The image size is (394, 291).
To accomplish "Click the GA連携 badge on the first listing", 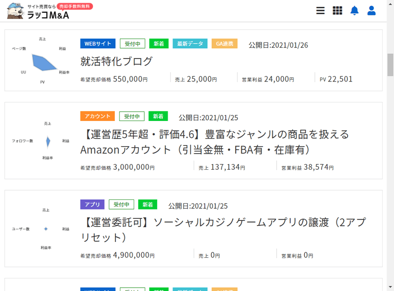I will pos(225,43).
